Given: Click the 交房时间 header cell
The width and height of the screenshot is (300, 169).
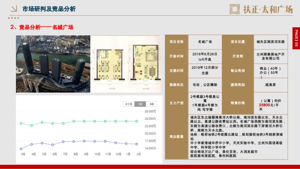Looking at the screenshot, I should point(176,71).
